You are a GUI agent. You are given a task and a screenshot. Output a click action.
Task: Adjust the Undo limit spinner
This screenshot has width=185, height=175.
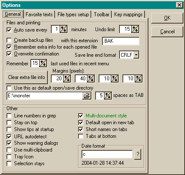point(135,29)
